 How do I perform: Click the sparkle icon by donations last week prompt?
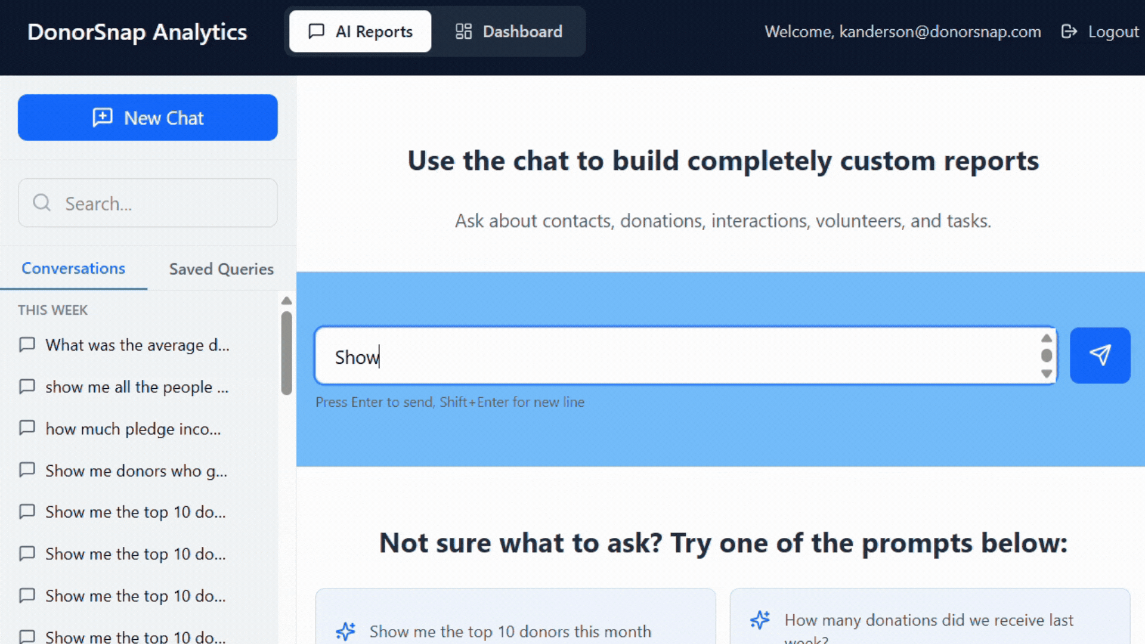coord(760,620)
